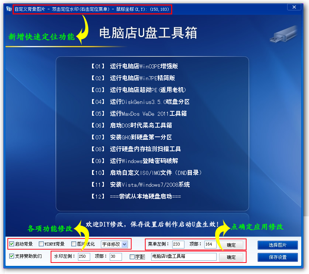
Task: Click the 菜单左侧 input field with 233
Action: point(178,244)
